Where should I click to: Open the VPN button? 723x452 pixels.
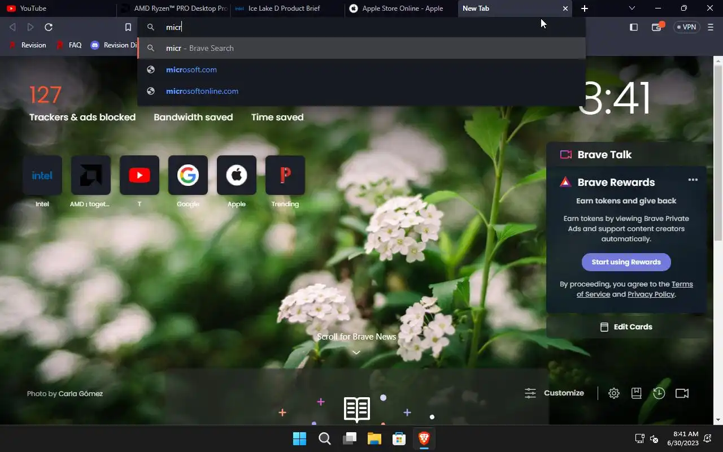[x=687, y=27]
